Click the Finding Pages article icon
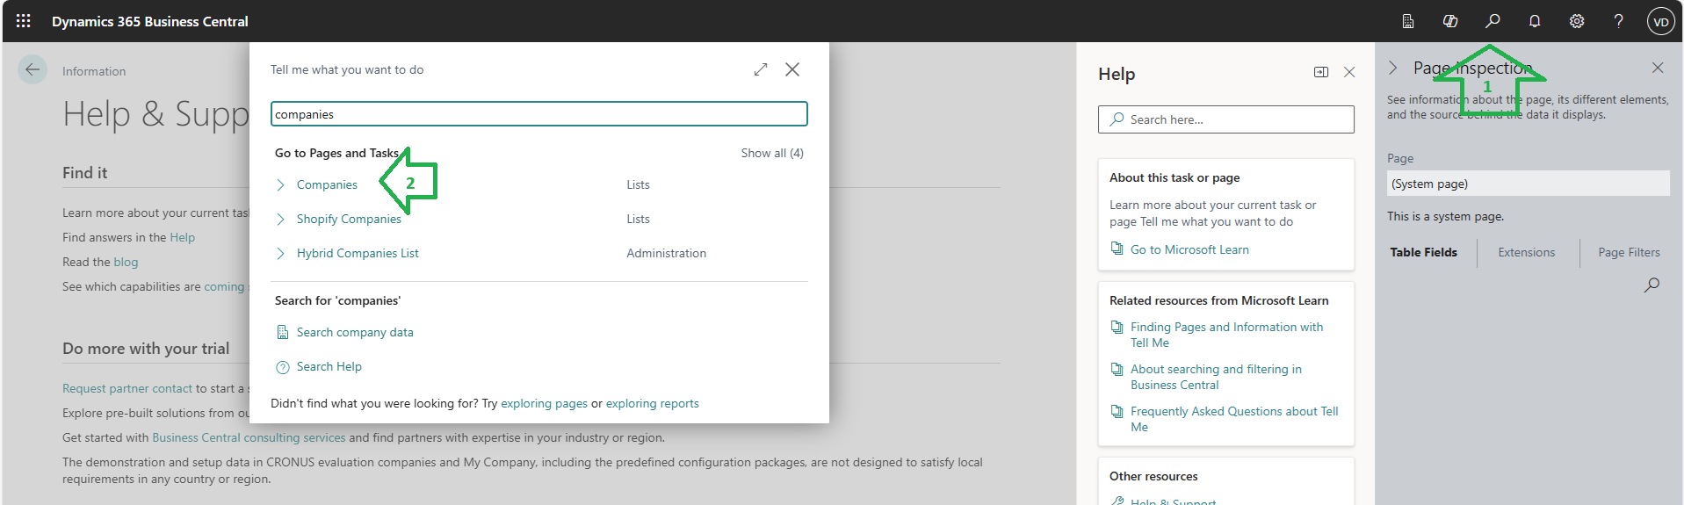This screenshot has height=505, width=1684. pos(1117,327)
